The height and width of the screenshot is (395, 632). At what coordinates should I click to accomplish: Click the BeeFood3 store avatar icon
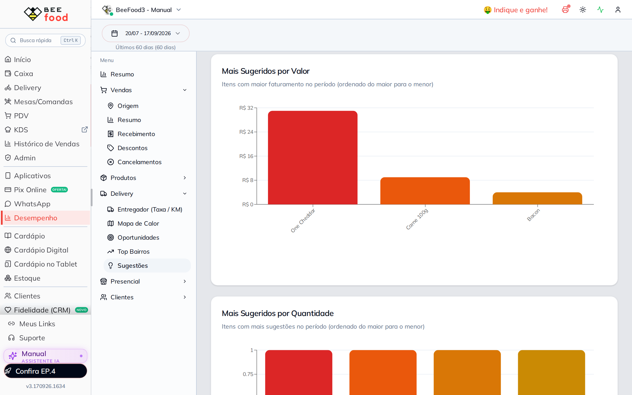[x=107, y=10]
